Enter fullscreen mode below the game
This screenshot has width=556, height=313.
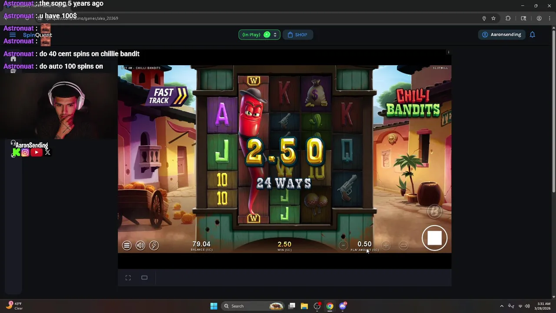[128, 278]
